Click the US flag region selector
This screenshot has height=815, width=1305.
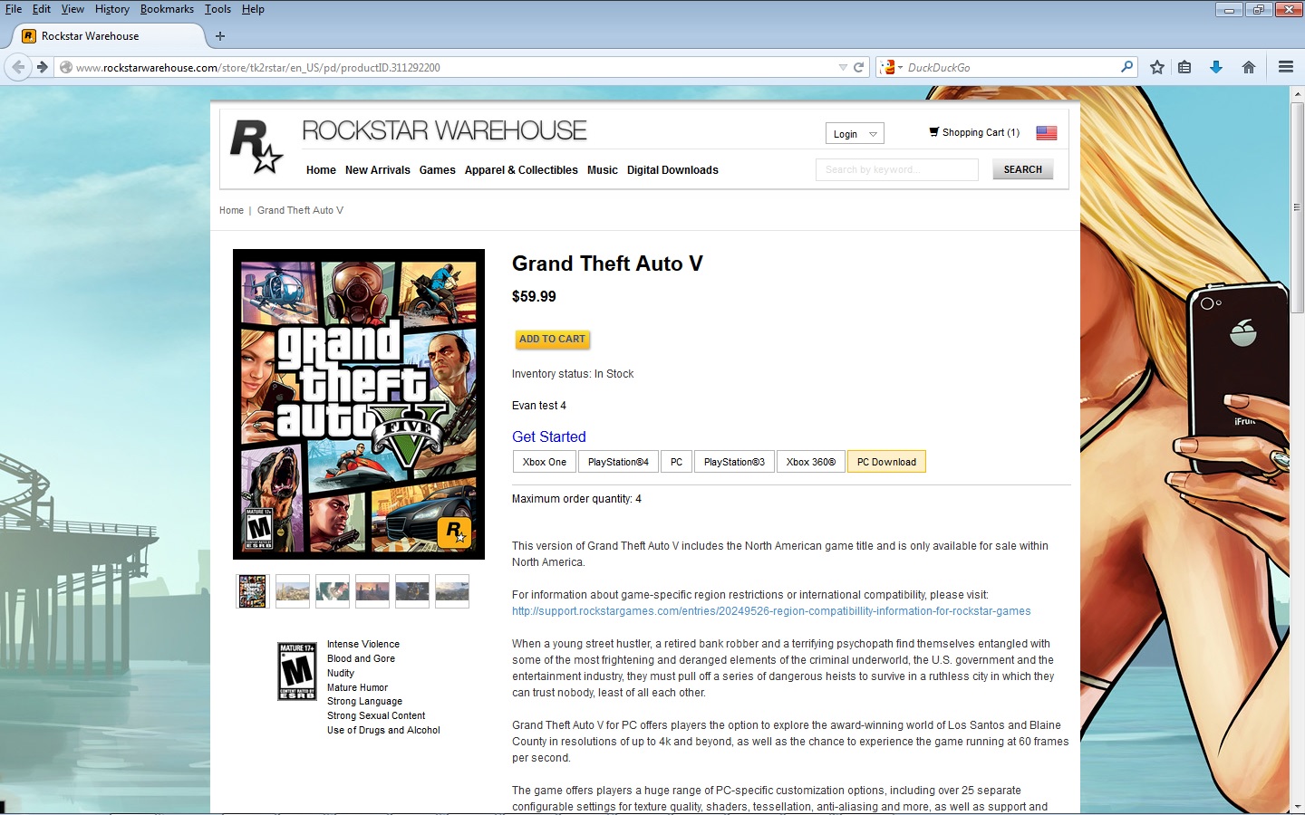tap(1047, 132)
